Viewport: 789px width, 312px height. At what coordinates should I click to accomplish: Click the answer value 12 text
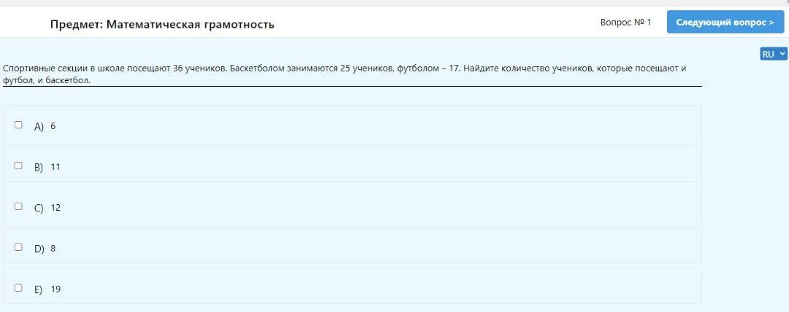(56, 208)
